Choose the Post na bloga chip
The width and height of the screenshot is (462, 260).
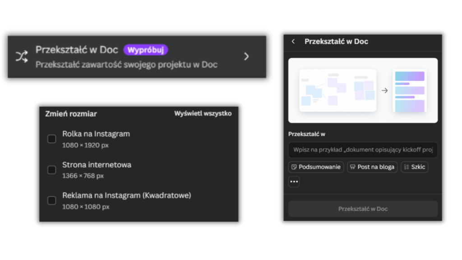click(x=372, y=167)
